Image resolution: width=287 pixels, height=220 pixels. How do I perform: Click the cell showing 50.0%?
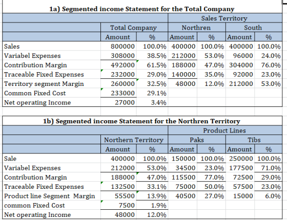pyautogui.click(x=211, y=187)
